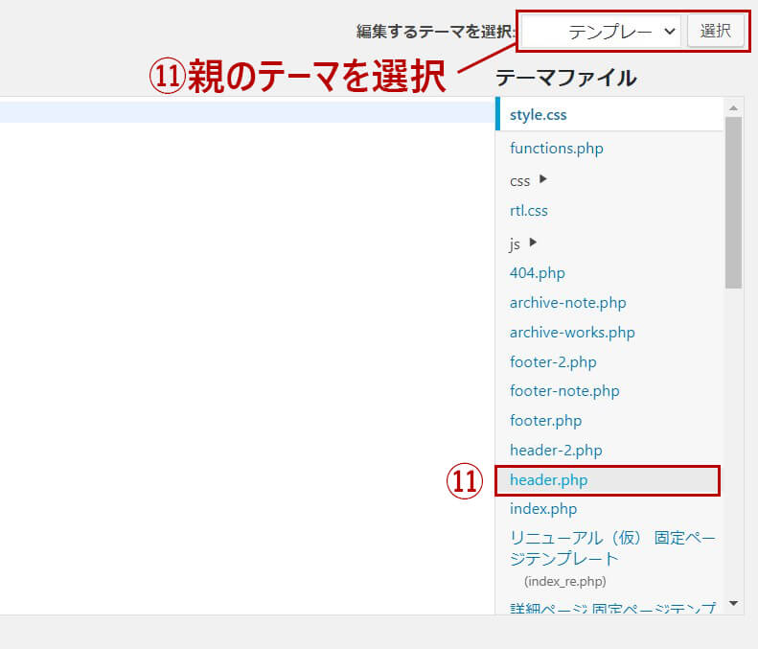Open the theme selection dropdown
Screen dimensions: 758x649
[601, 32]
